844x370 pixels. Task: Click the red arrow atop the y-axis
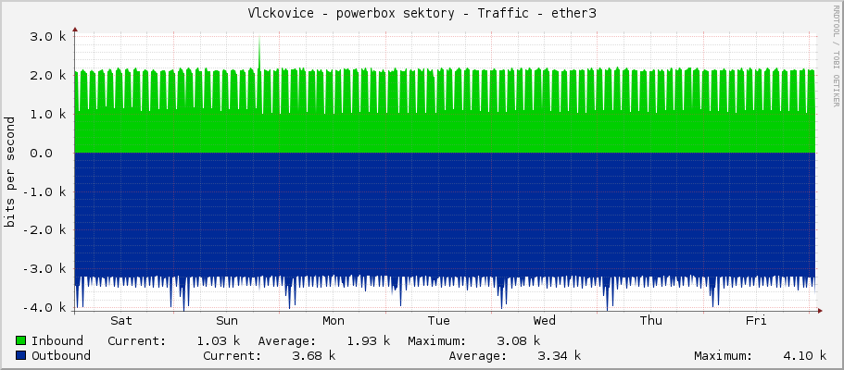click(x=75, y=31)
